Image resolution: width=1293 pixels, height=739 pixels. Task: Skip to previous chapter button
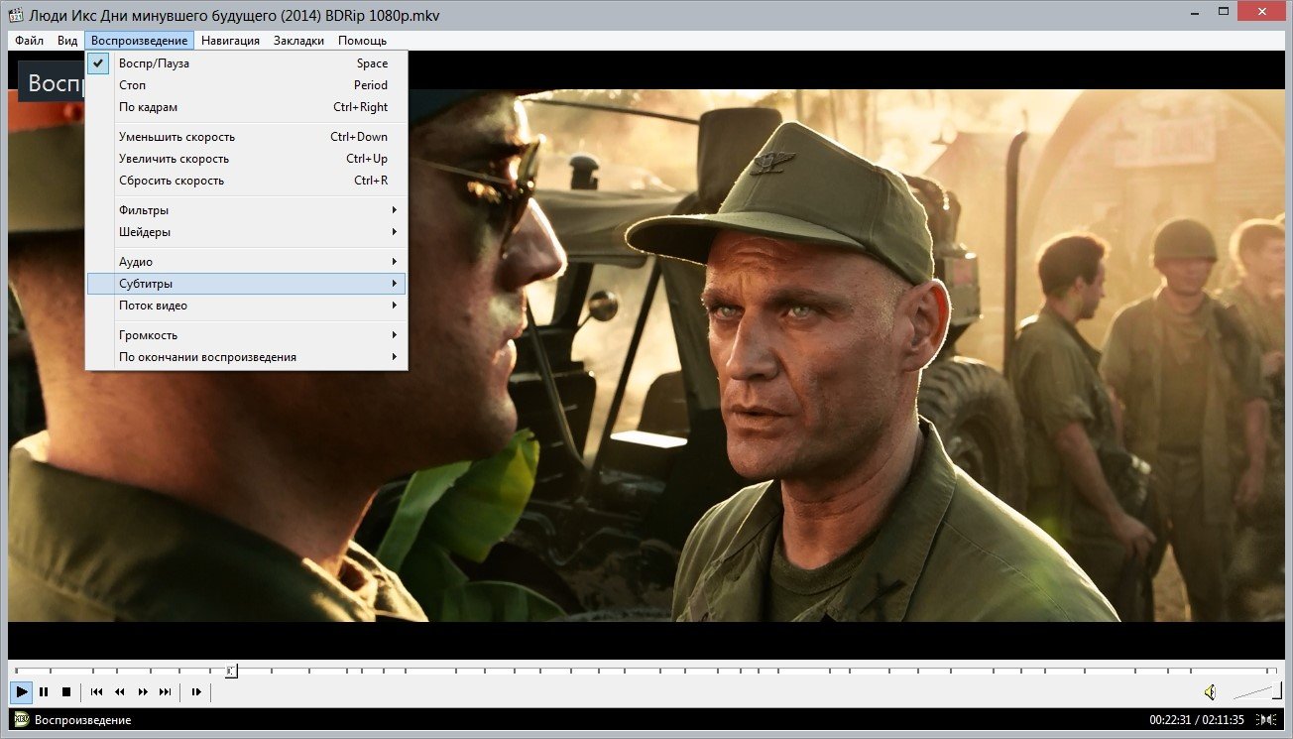click(x=97, y=691)
